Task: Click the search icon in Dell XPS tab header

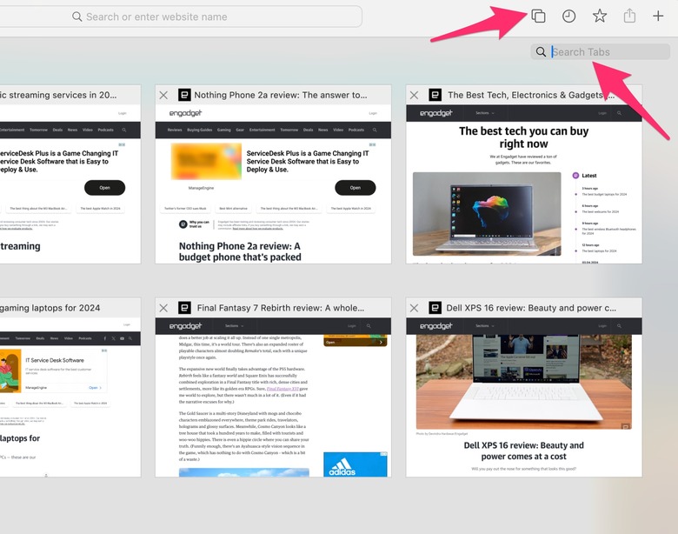Action: (619, 326)
